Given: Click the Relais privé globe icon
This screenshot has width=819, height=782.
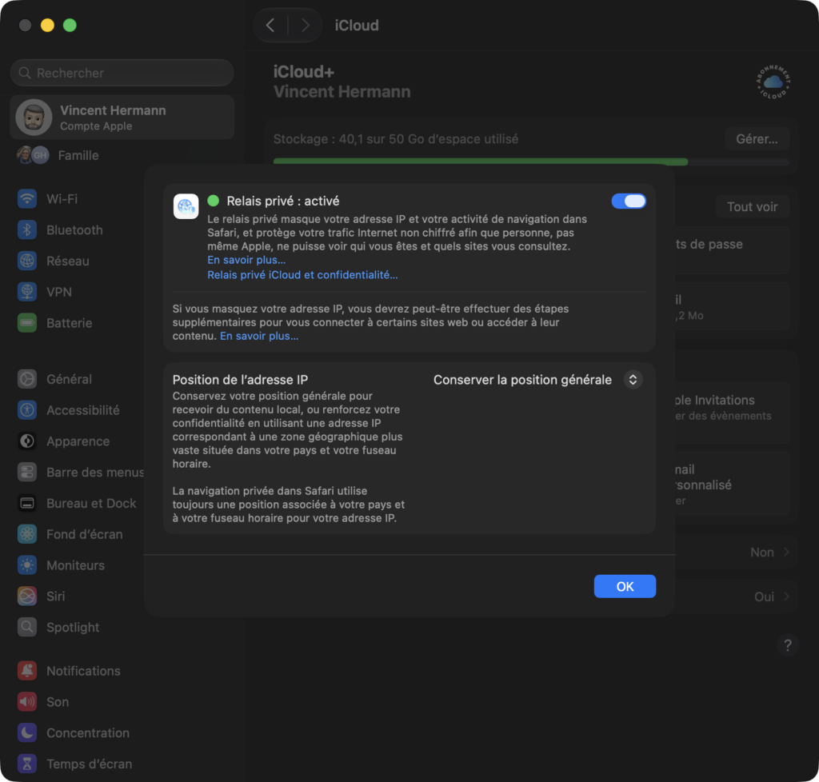Looking at the screenshot, I should (186, 206).
